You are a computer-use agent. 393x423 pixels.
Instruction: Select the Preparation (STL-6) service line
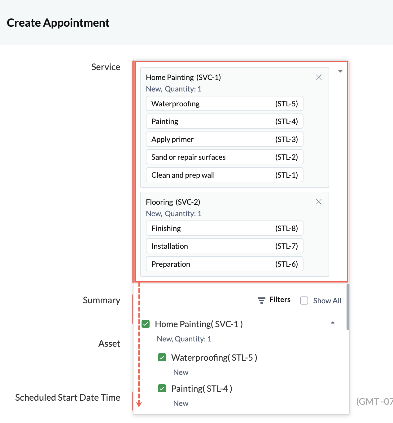224,264
